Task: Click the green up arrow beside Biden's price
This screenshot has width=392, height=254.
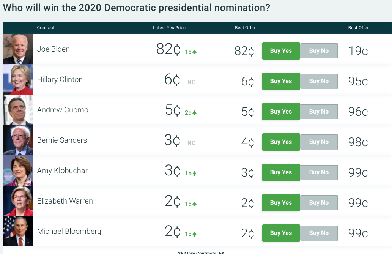Action: 195,52
